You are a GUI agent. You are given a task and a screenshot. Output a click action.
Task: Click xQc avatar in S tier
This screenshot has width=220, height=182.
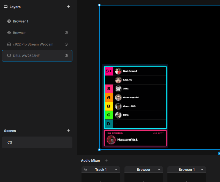coord(118,89)
